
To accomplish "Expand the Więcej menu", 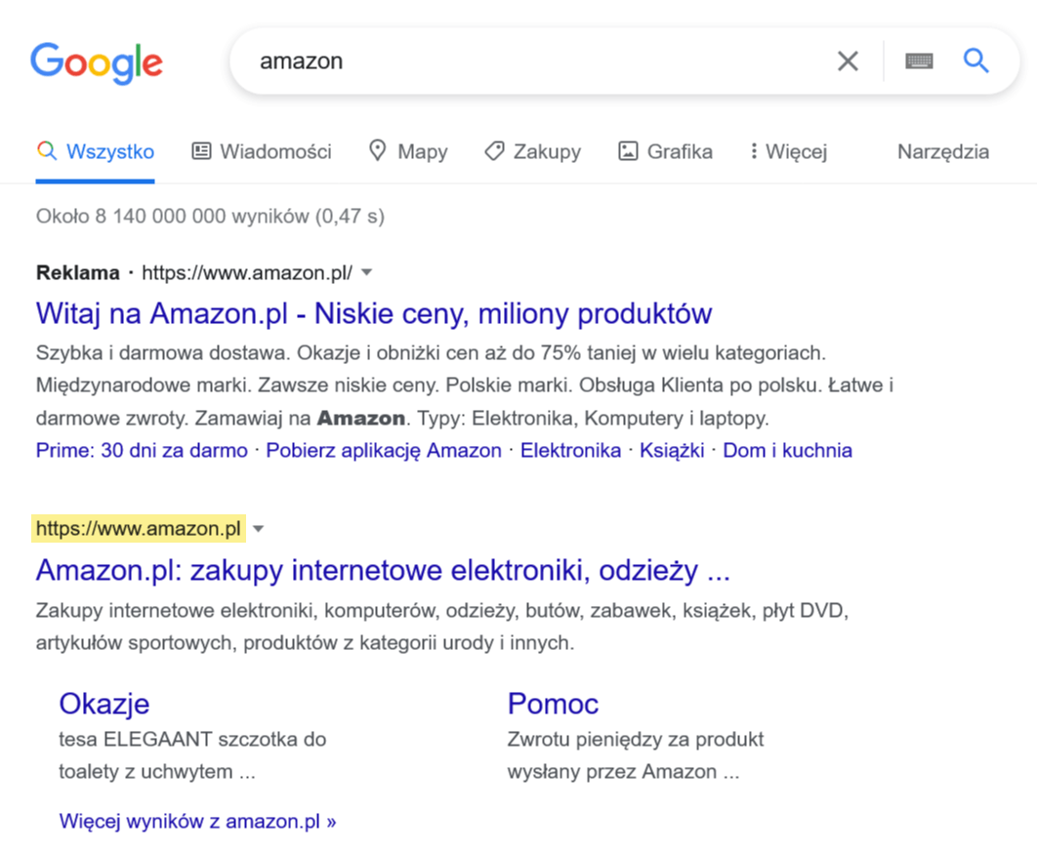I will pyautogui.click(x=788, y=151).
